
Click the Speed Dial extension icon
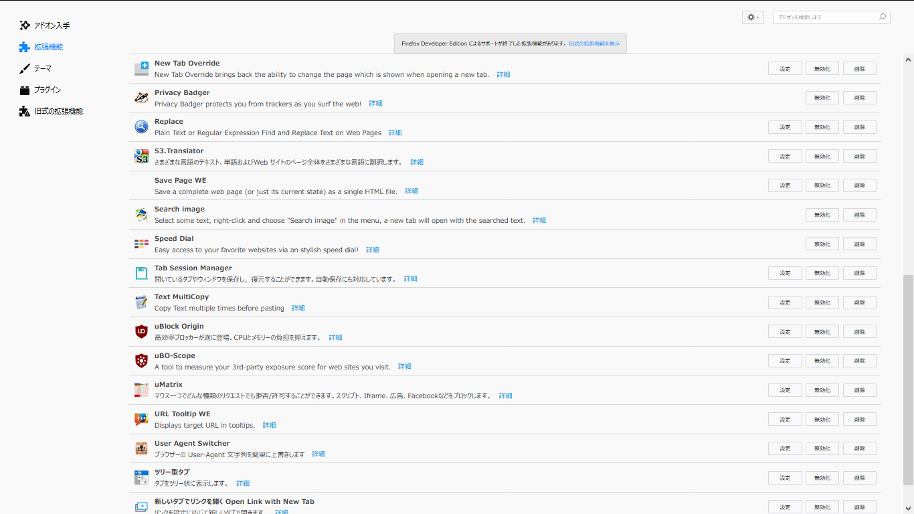point(141,244)
